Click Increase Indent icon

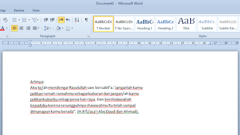(52, 20)
